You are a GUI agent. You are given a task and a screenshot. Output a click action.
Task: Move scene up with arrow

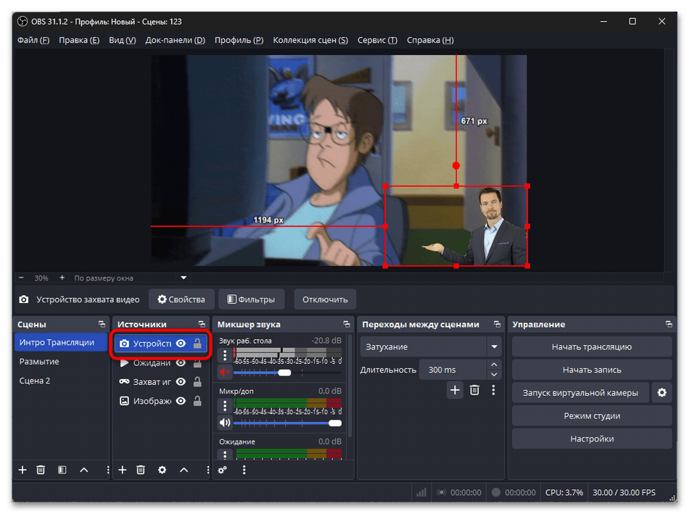84,470
